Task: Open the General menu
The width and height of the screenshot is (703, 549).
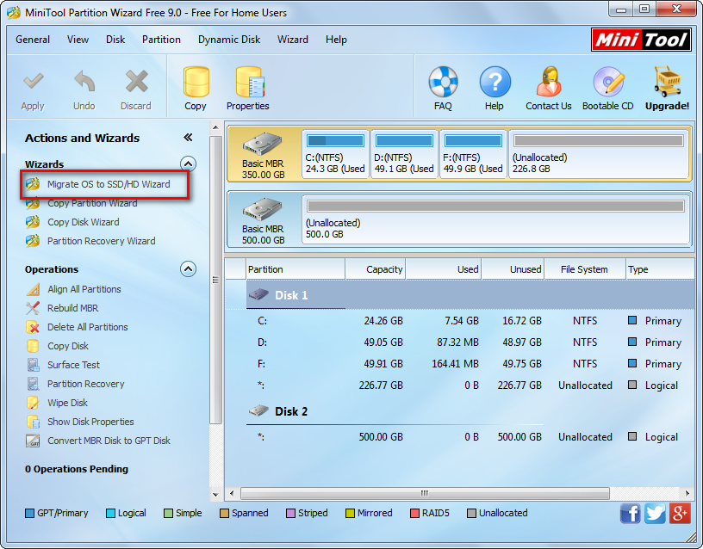Action: 33,40
